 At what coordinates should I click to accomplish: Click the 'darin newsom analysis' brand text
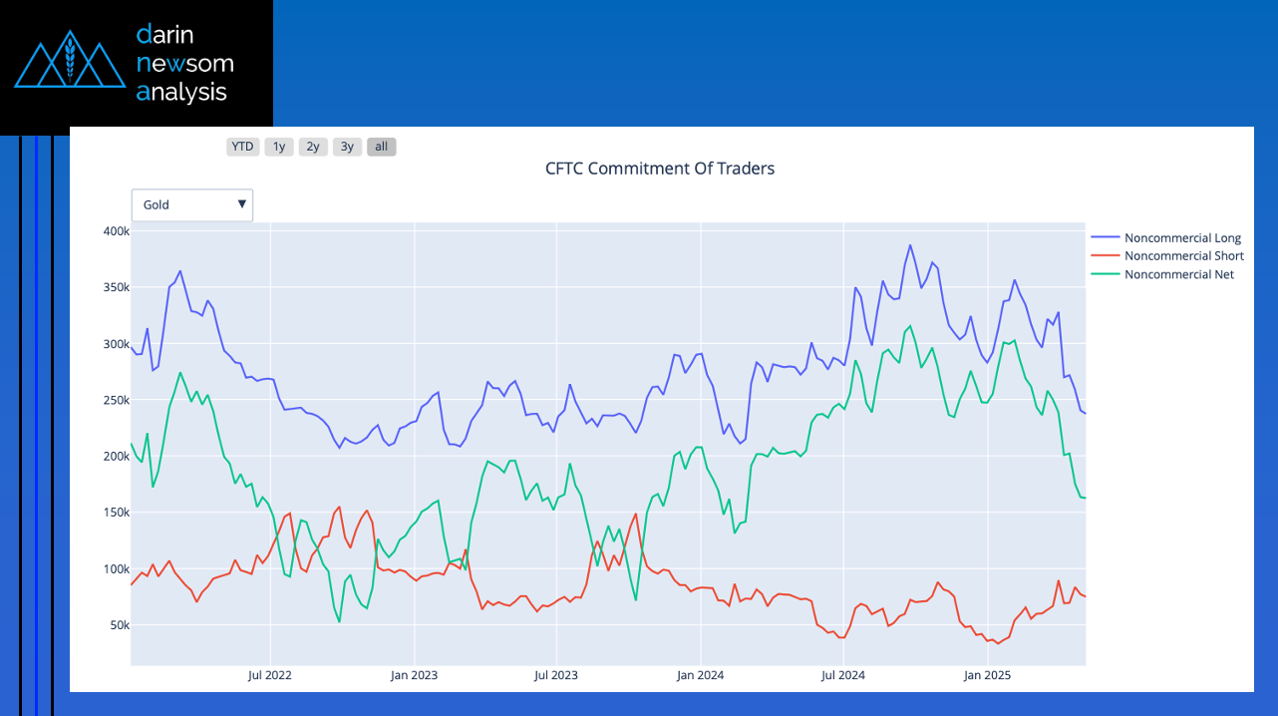point(184,64)
